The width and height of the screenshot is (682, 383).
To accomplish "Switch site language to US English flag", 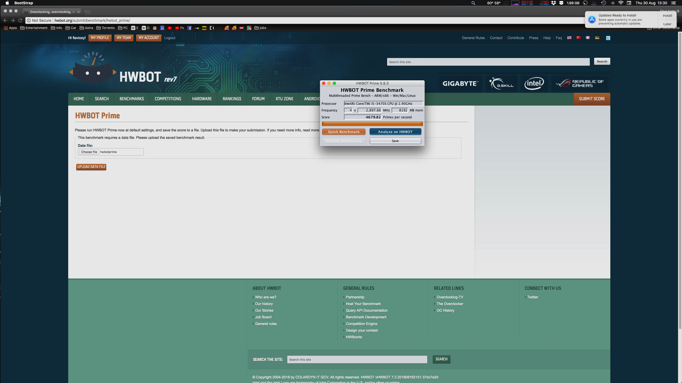I will tap(569, 38).
